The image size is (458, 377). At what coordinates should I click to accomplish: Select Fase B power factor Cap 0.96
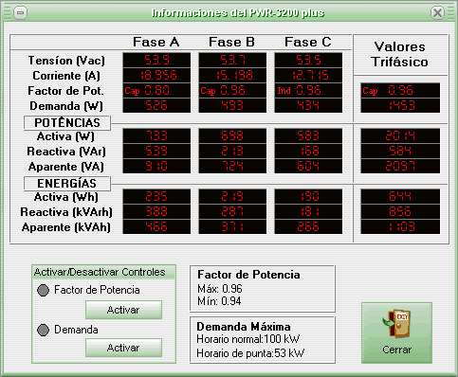[232, 90]
